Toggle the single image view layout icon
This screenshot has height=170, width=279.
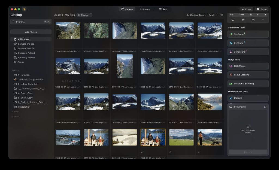221,15
